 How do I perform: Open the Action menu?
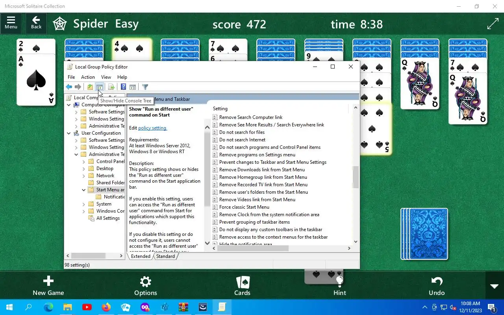pyautogui.click(x=88, y=77)
